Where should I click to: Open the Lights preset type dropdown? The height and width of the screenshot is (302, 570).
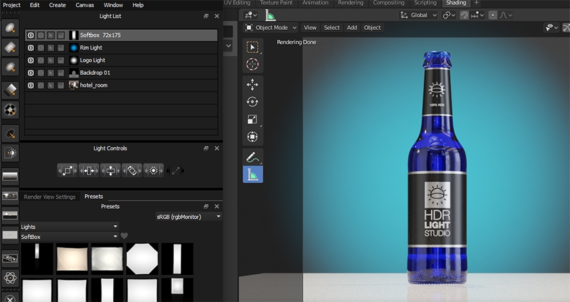pos(70,226)
